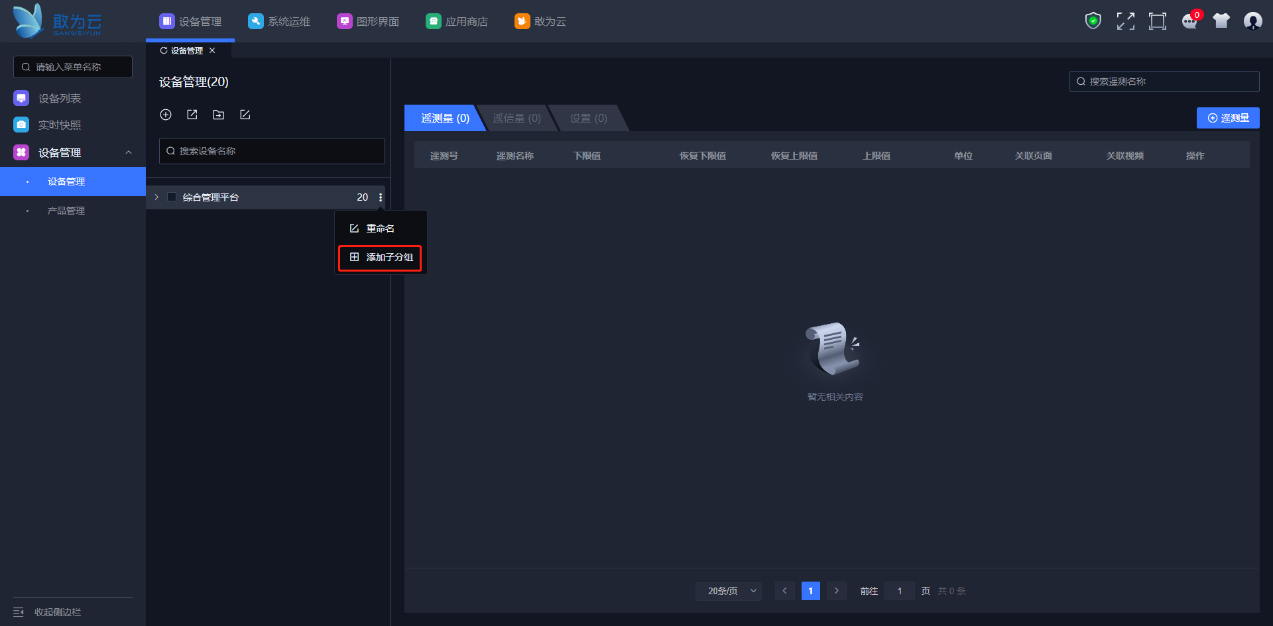1273x626 pixels.
Task: Click the 下限值 column header
Action: (587, 156)
